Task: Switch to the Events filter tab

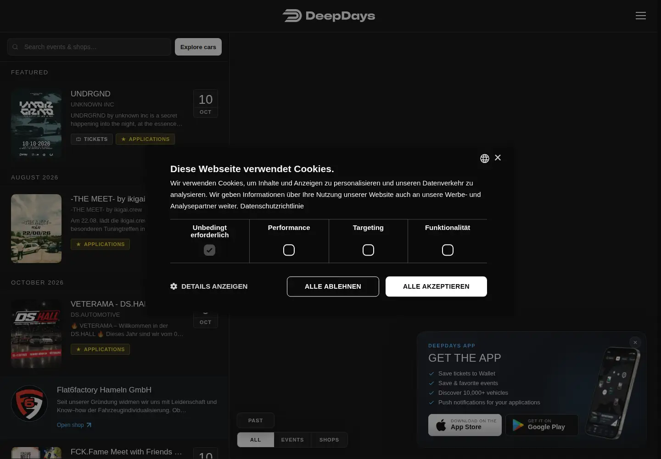Action: pos(292,440)
